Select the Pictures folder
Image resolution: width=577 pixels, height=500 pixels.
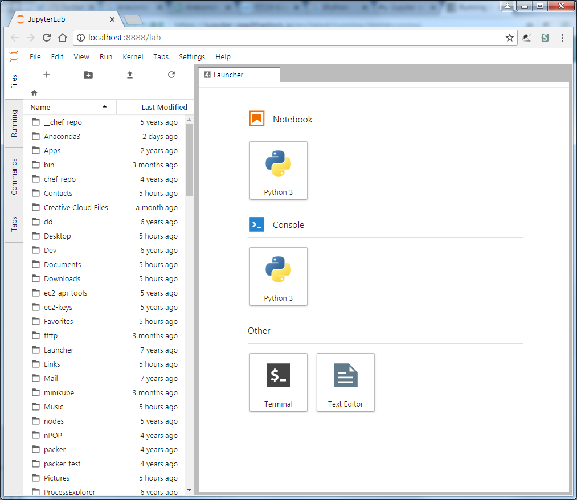click(x=104, y=478)
